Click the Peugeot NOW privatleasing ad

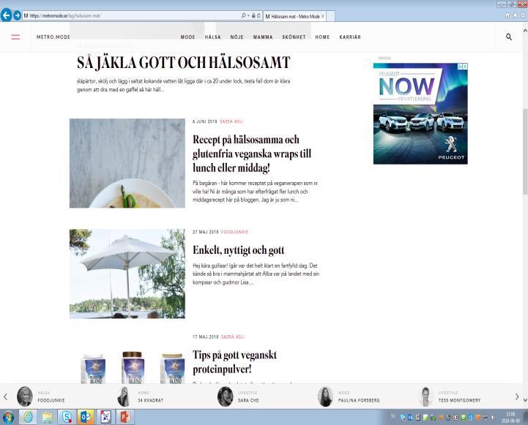pyautogui.click(x=420, y=113)
